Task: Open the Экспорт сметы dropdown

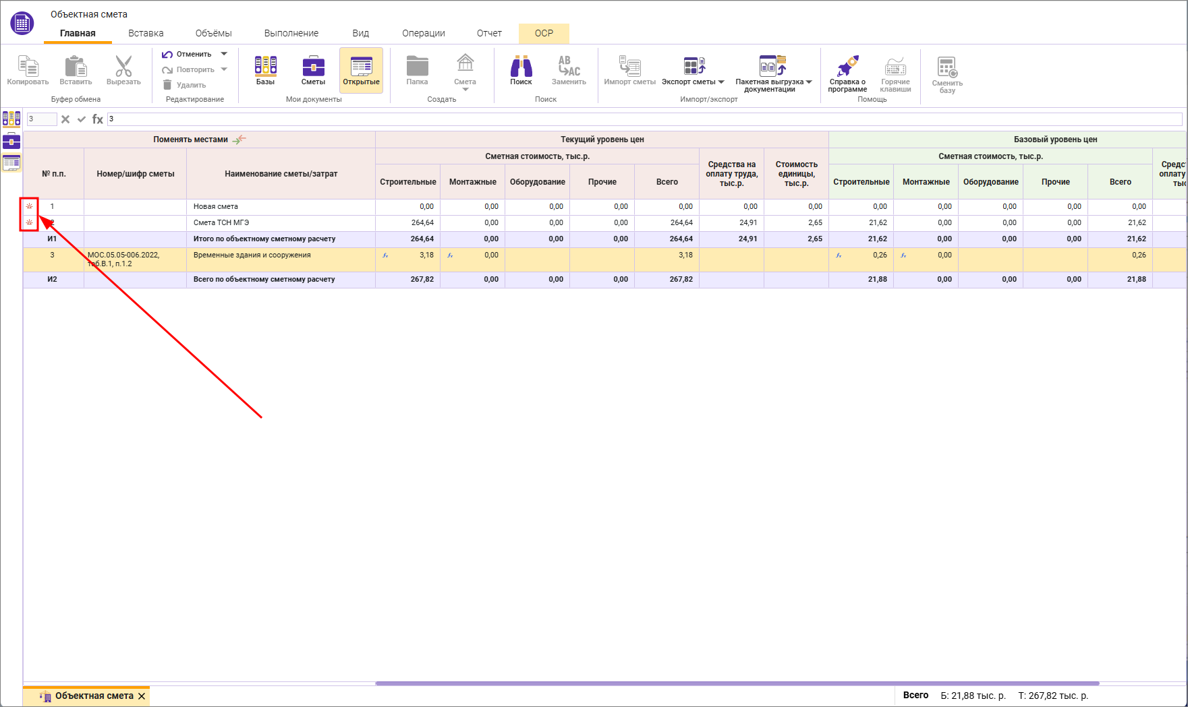Action: click(721, 82)
